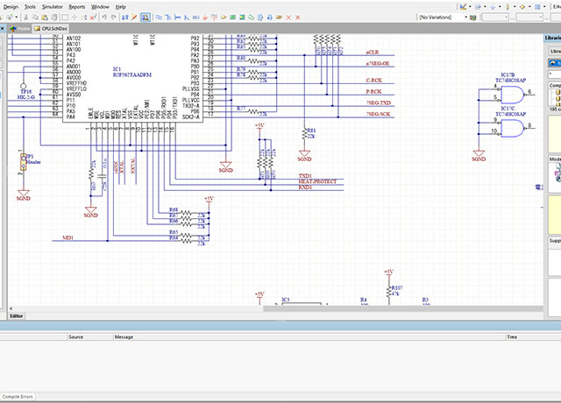Image resolution: width=561 pixels, height=403 pixels.
Task: Expand the drawing tools dropdown arrow
Action: (470, 7)
